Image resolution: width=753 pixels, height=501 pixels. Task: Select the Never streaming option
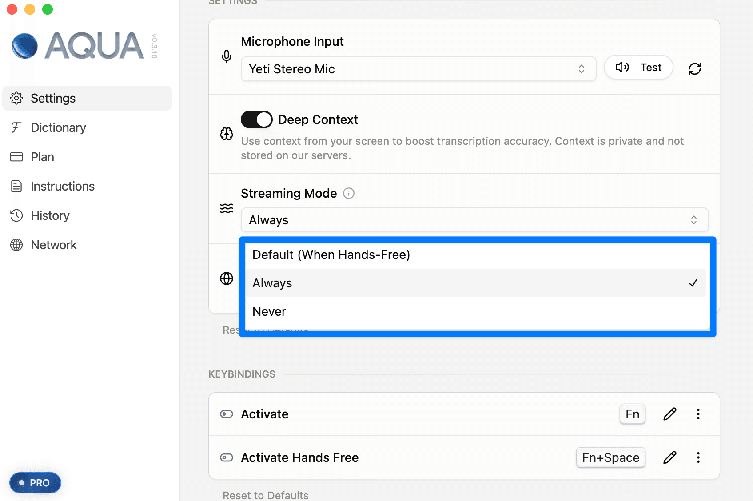click(x=269, y=311)
